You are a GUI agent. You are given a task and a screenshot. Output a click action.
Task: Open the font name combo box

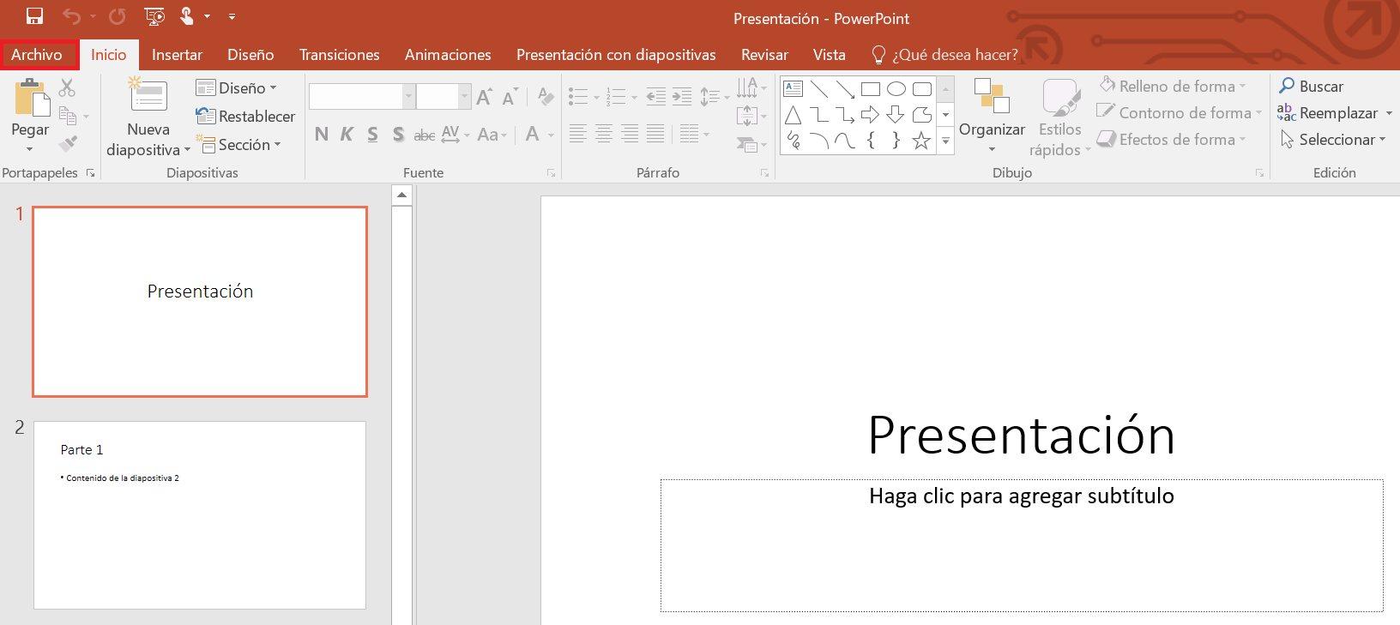tap(362, 96)
